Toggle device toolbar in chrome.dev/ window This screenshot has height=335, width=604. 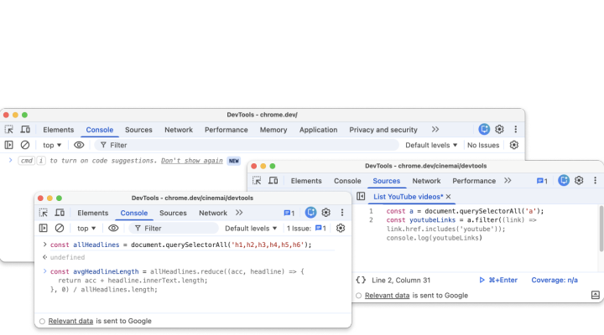click(25, 130)
